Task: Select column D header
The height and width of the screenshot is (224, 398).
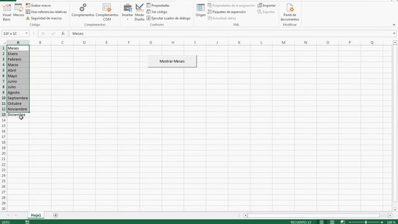Action: tap(85, 42)
